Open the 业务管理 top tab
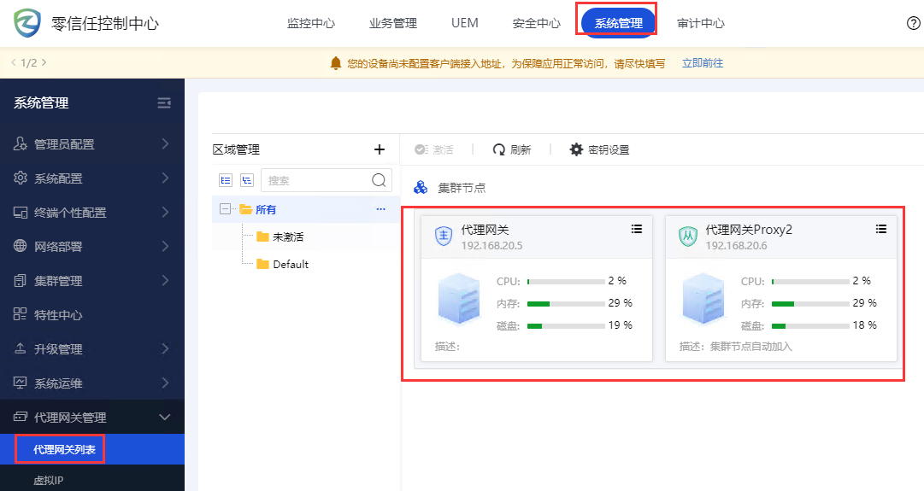 [393, 24]
